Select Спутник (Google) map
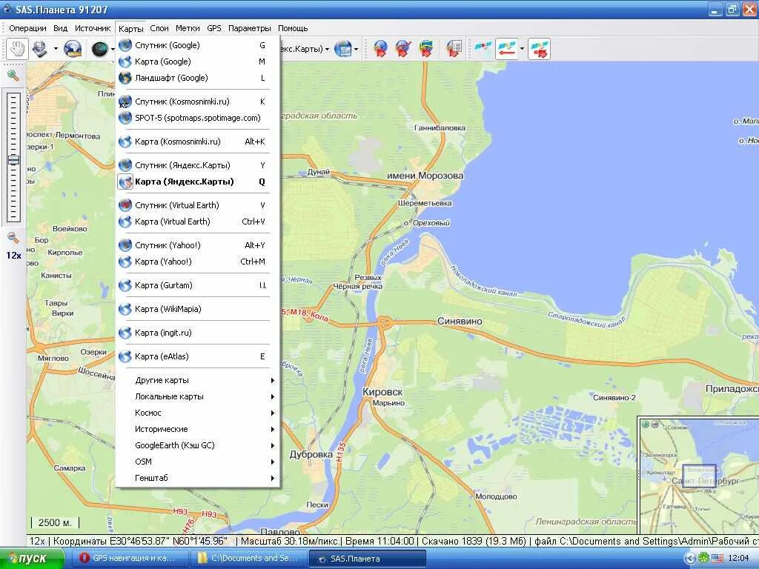This screenshot has height=569, width=759. (x=197, y=45)
